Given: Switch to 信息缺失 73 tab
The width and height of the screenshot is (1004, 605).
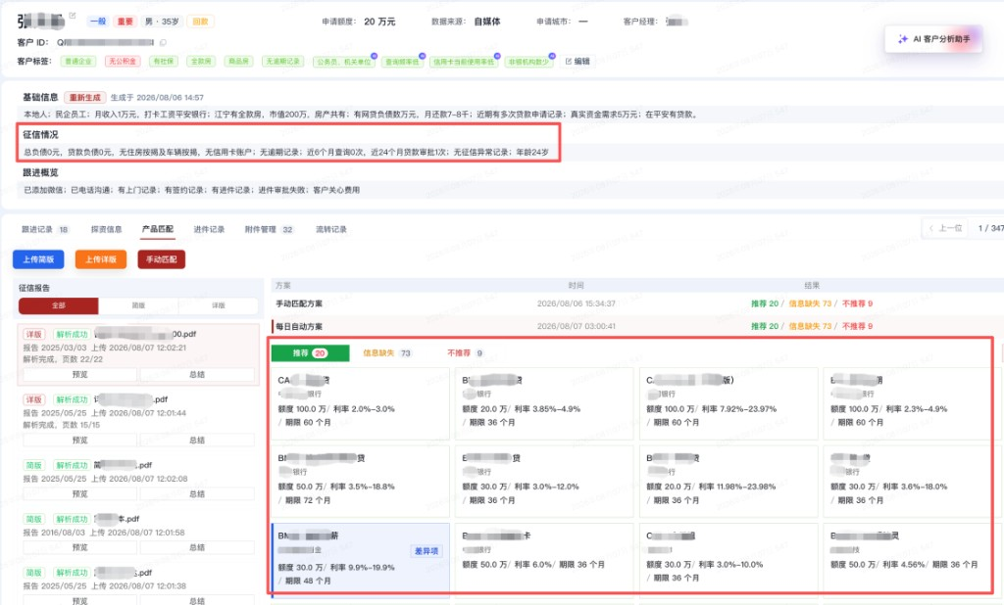Looking at the screenshot, I should click(x=386, y=353).
